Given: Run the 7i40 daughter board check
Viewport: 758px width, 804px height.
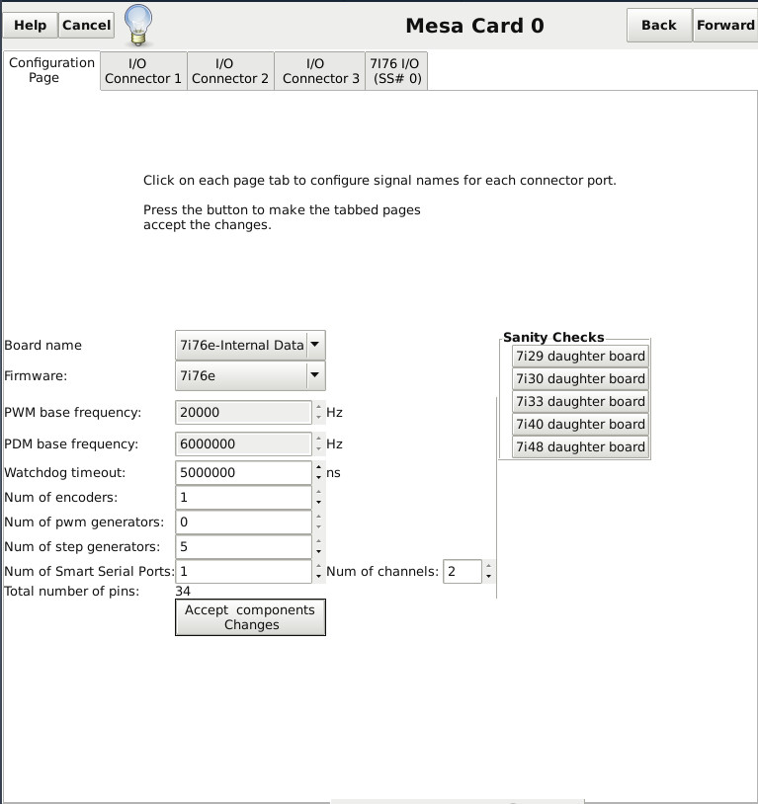Looking at the screenshot, I should tap(580, 424).
